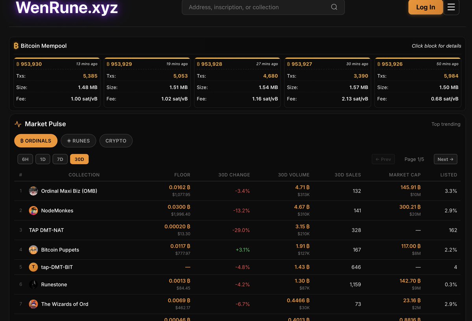This screenshot has width=472, height=321.
Task: Open the TAP DMT-NAT row
Action: (x=237, y=230)
